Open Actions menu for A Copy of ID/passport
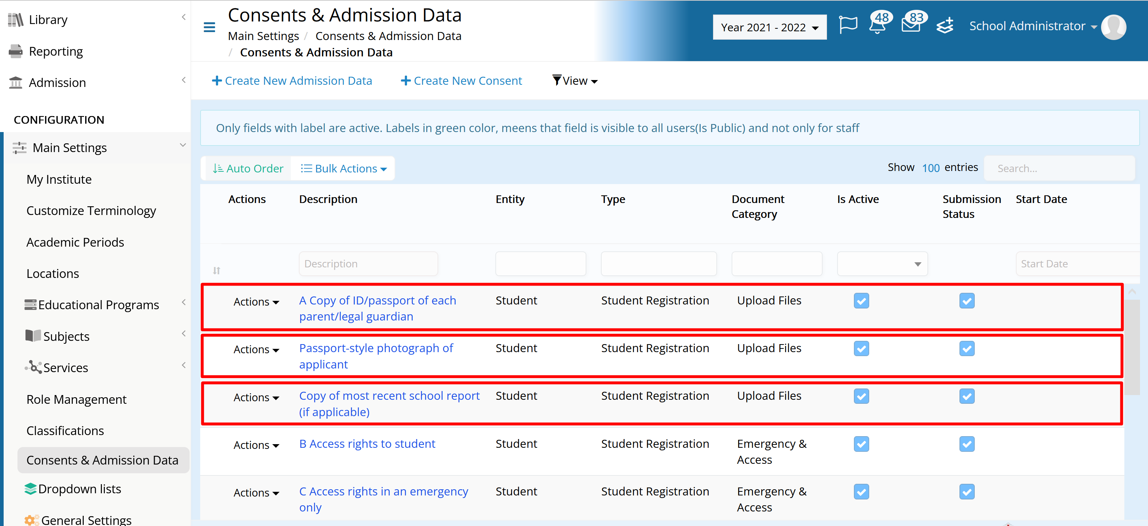The width and height of the screenshot is (1148, 526). point(256,302)
